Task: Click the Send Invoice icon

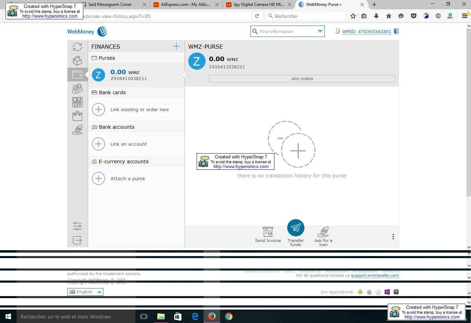Action: point(268,232)
